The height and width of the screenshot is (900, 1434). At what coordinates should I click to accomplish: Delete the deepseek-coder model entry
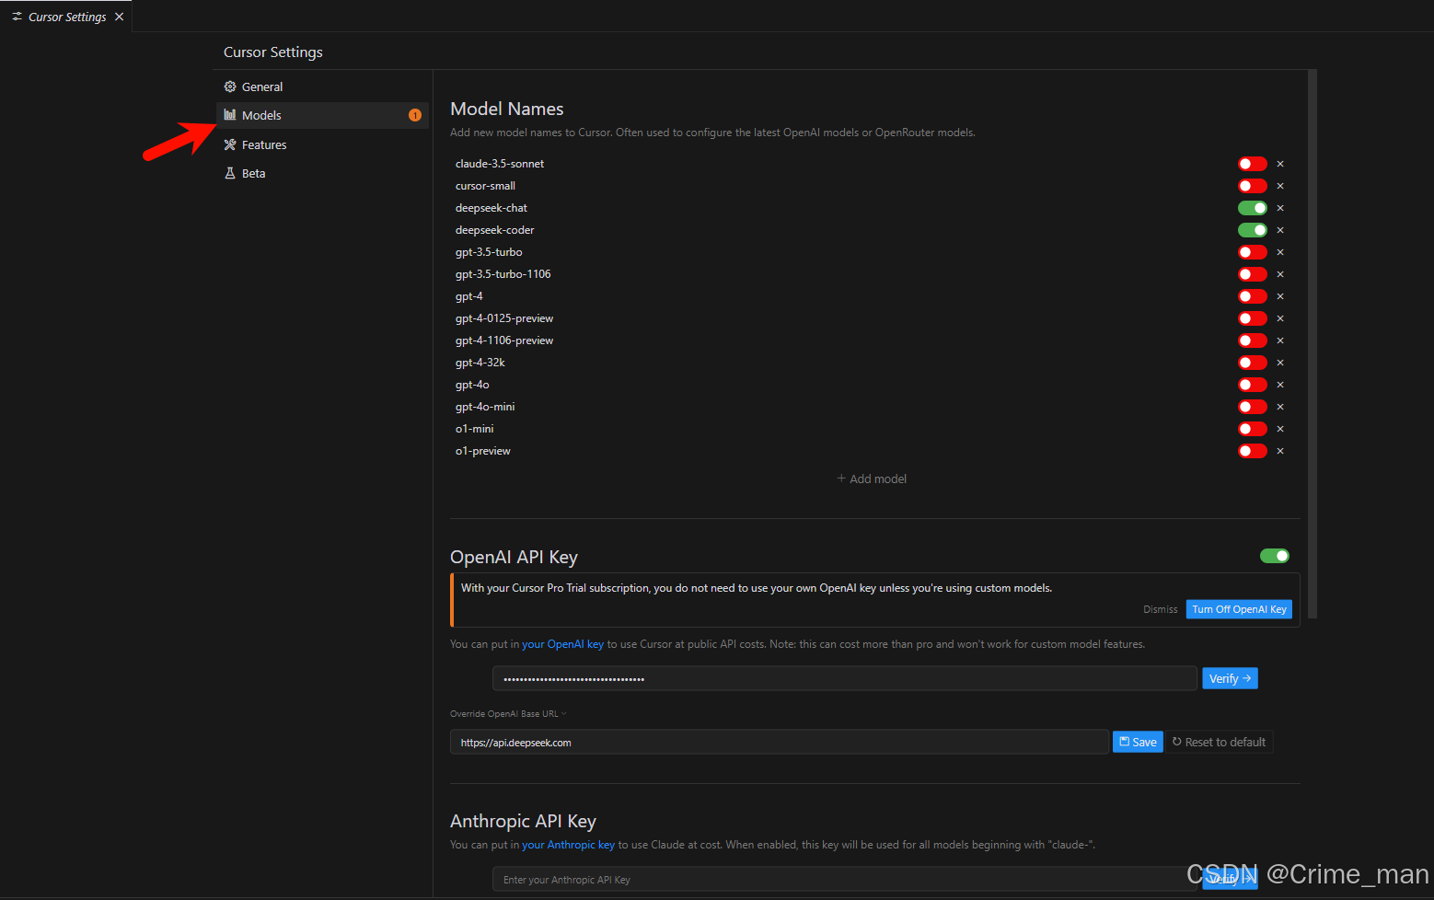pos(1280,230)
